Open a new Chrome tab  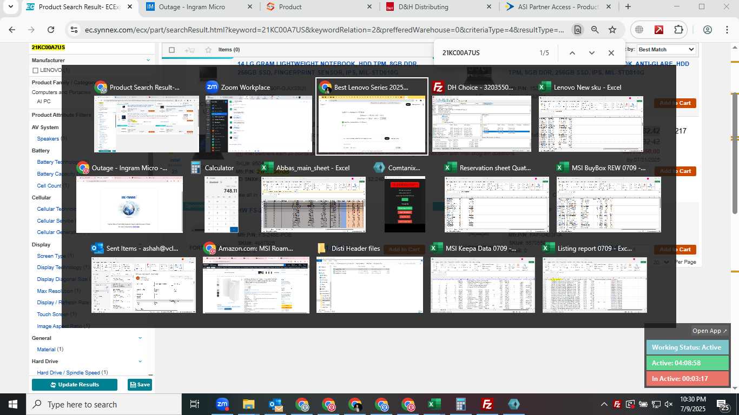pyautogui.click(x=628, y=7)
